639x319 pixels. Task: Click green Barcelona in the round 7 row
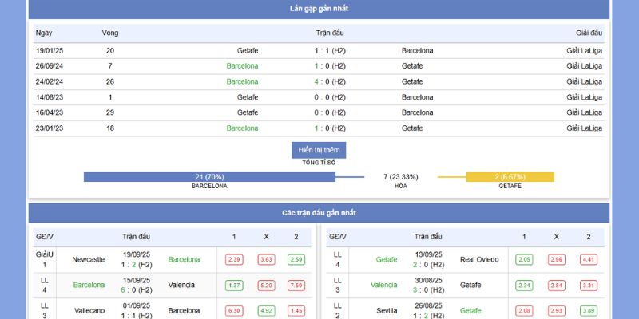[x=243, y=66]
